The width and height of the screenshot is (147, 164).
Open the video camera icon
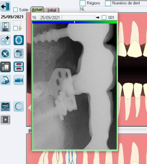19,80
